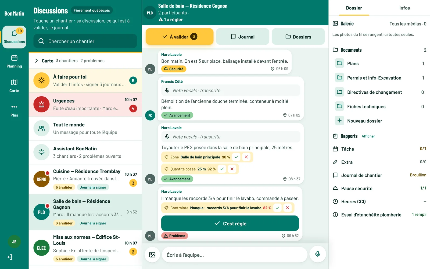This screenshot has height=269, width=430.
Task: Approve Zone Salle de bain principale 90 %
Action: 236,157
